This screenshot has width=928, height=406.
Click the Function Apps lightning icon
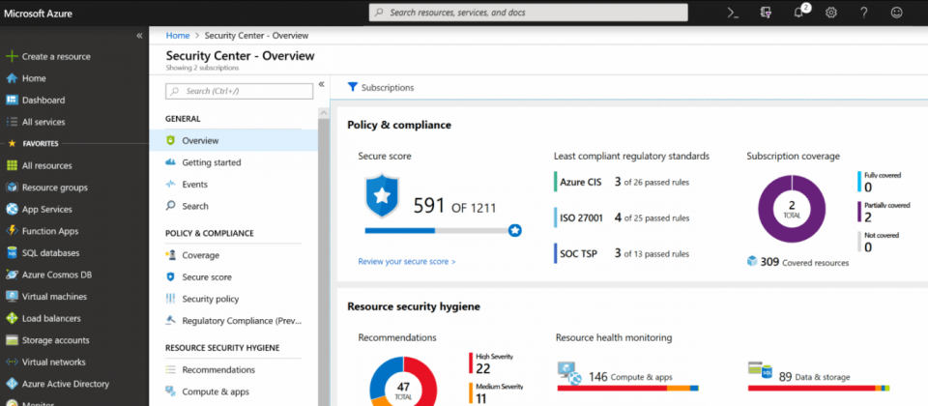tap(12, 231)
